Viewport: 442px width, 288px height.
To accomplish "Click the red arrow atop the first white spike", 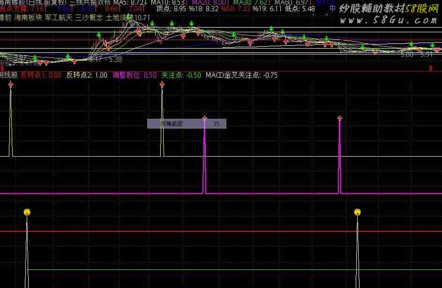I will tap(11, 84).
